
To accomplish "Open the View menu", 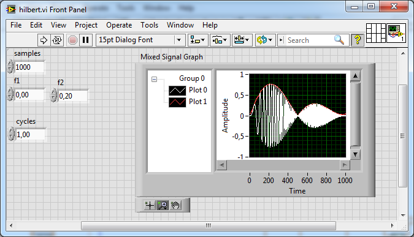I will 58,25.
